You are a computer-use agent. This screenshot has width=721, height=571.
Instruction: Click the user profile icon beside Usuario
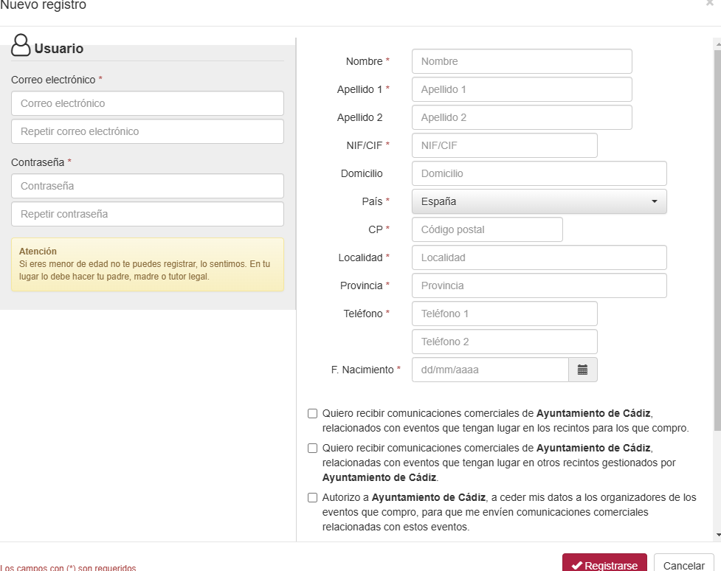pyautogui.click(x=21, y=46)
